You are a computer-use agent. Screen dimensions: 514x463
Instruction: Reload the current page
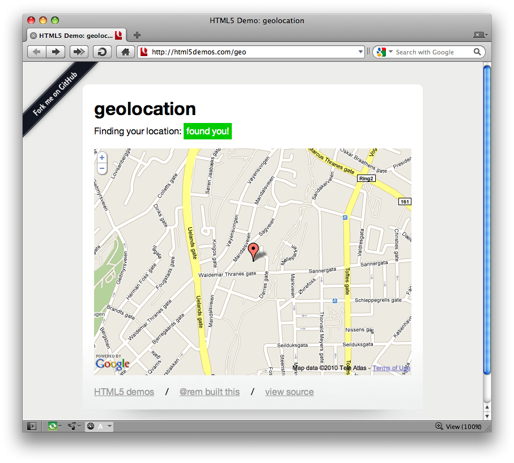pyautogui.click(x=102, y=52)
